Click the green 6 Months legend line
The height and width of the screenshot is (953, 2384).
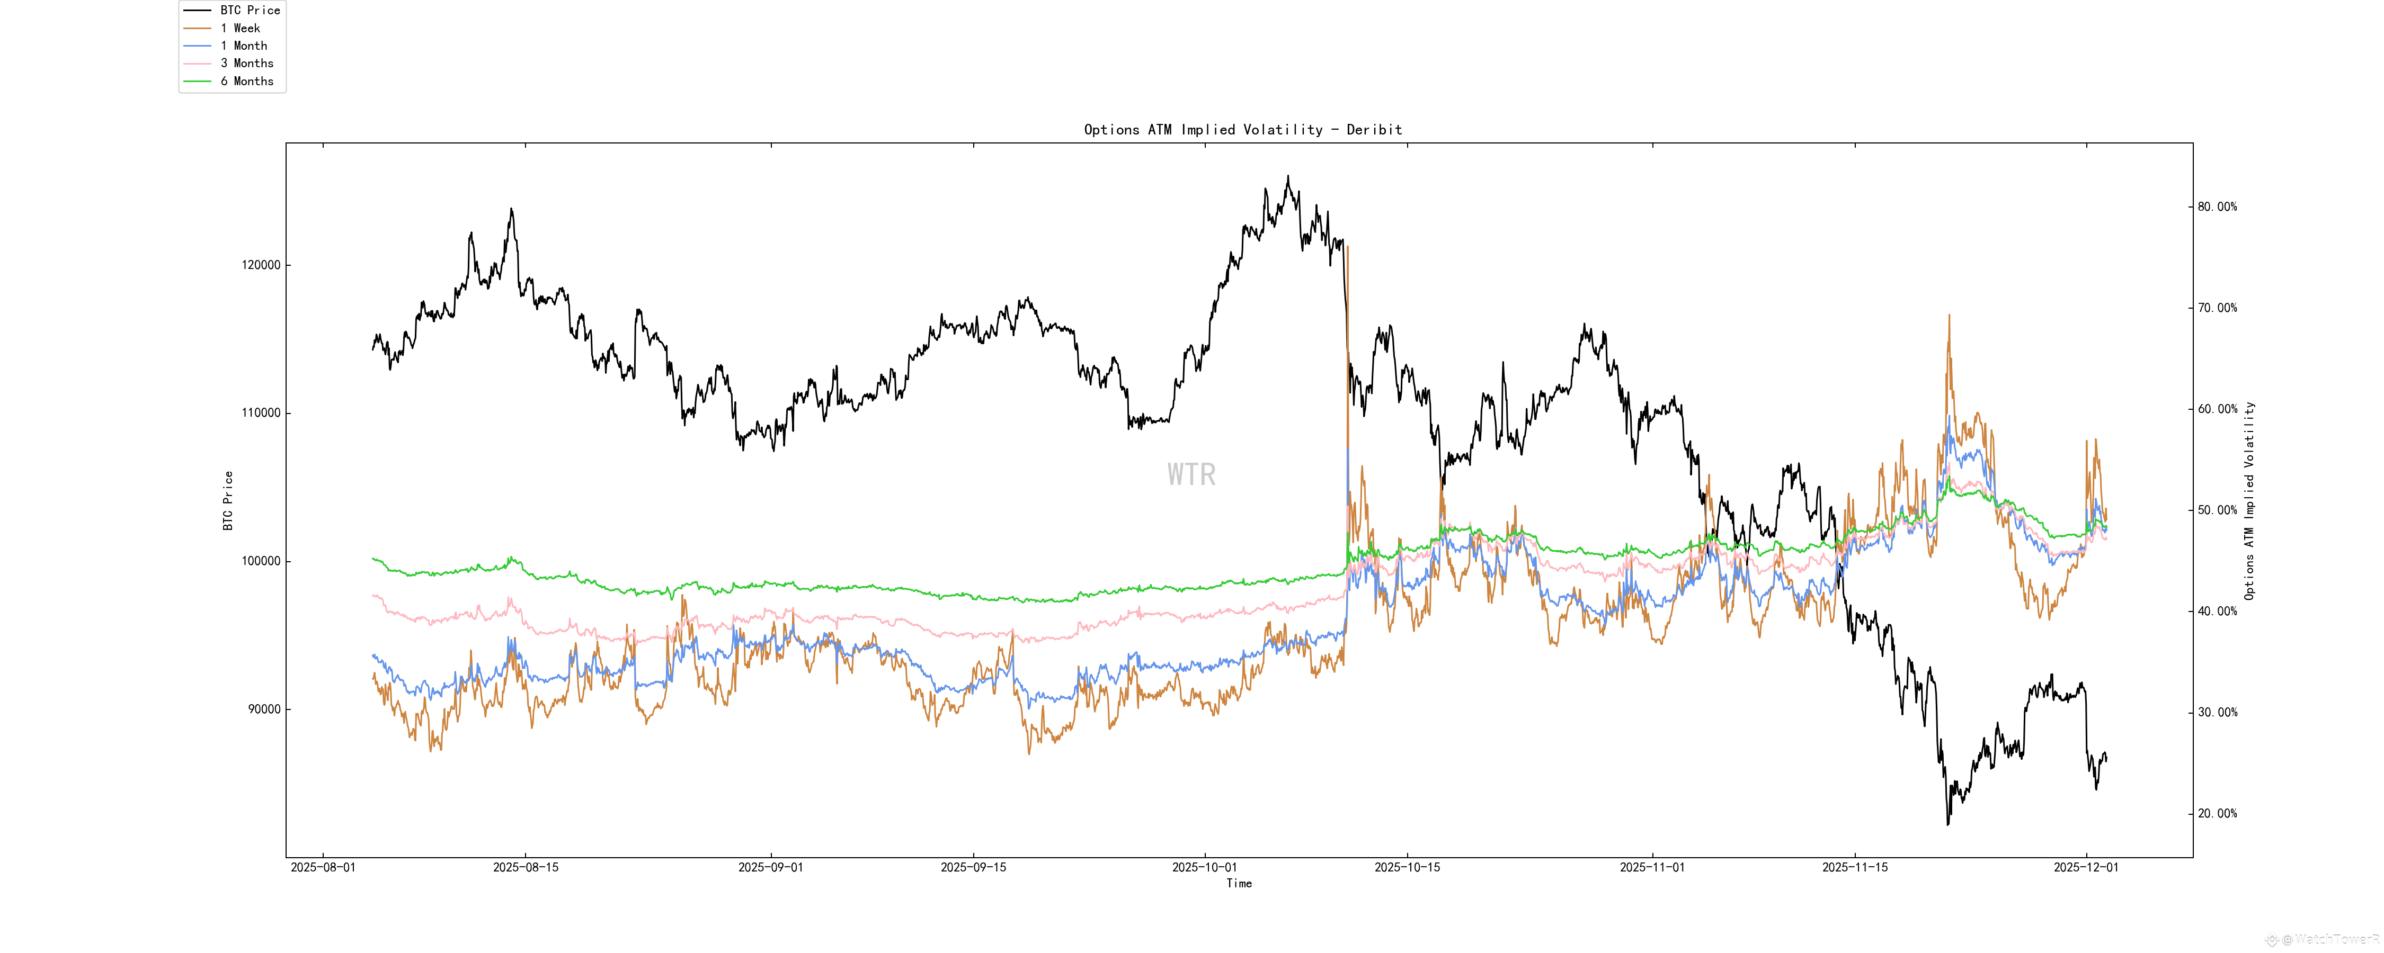pos(197,82)
